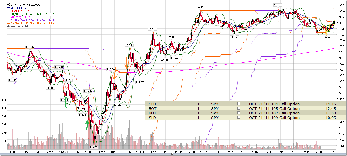This screenshot has height=156, width=347.
Task: Click SPY symbol in the 104 Call Option row
Action: pyautogui.click(x=215, y=104)
